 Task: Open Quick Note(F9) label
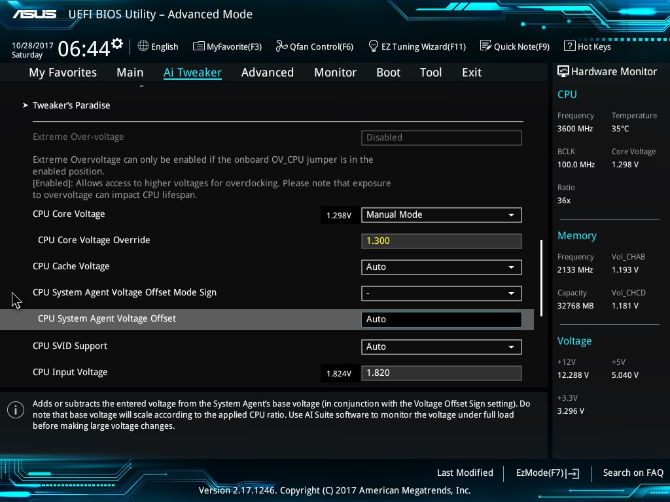coord(521,46)
